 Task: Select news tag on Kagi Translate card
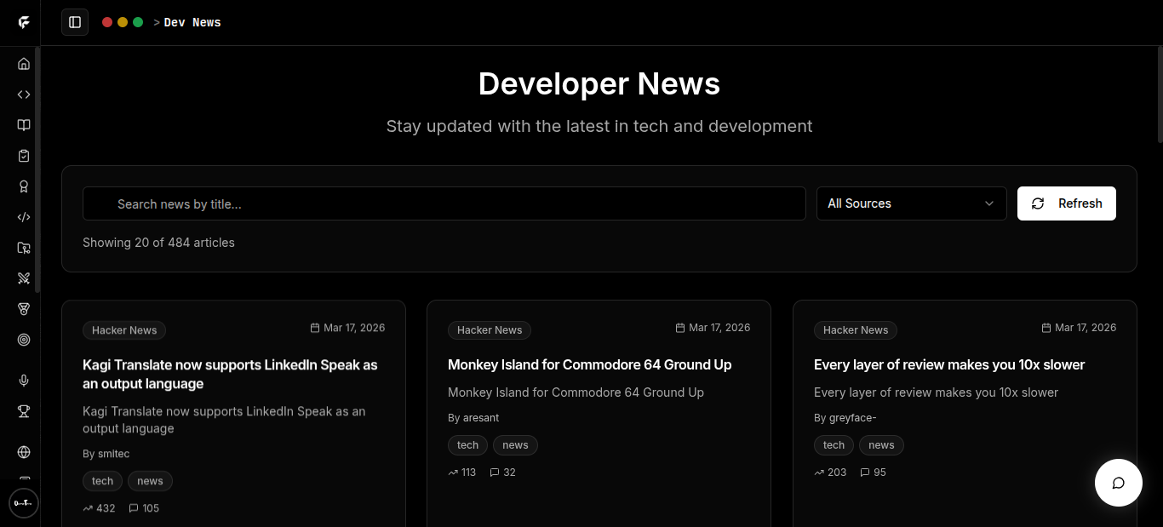(x=150, y=481)
